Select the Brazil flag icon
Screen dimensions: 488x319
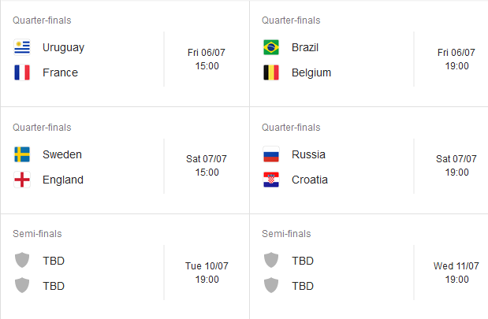pos(271,47)
